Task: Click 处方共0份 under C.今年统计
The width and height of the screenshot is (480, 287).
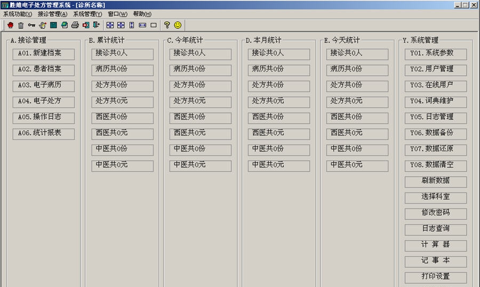Action: [200, 86]
